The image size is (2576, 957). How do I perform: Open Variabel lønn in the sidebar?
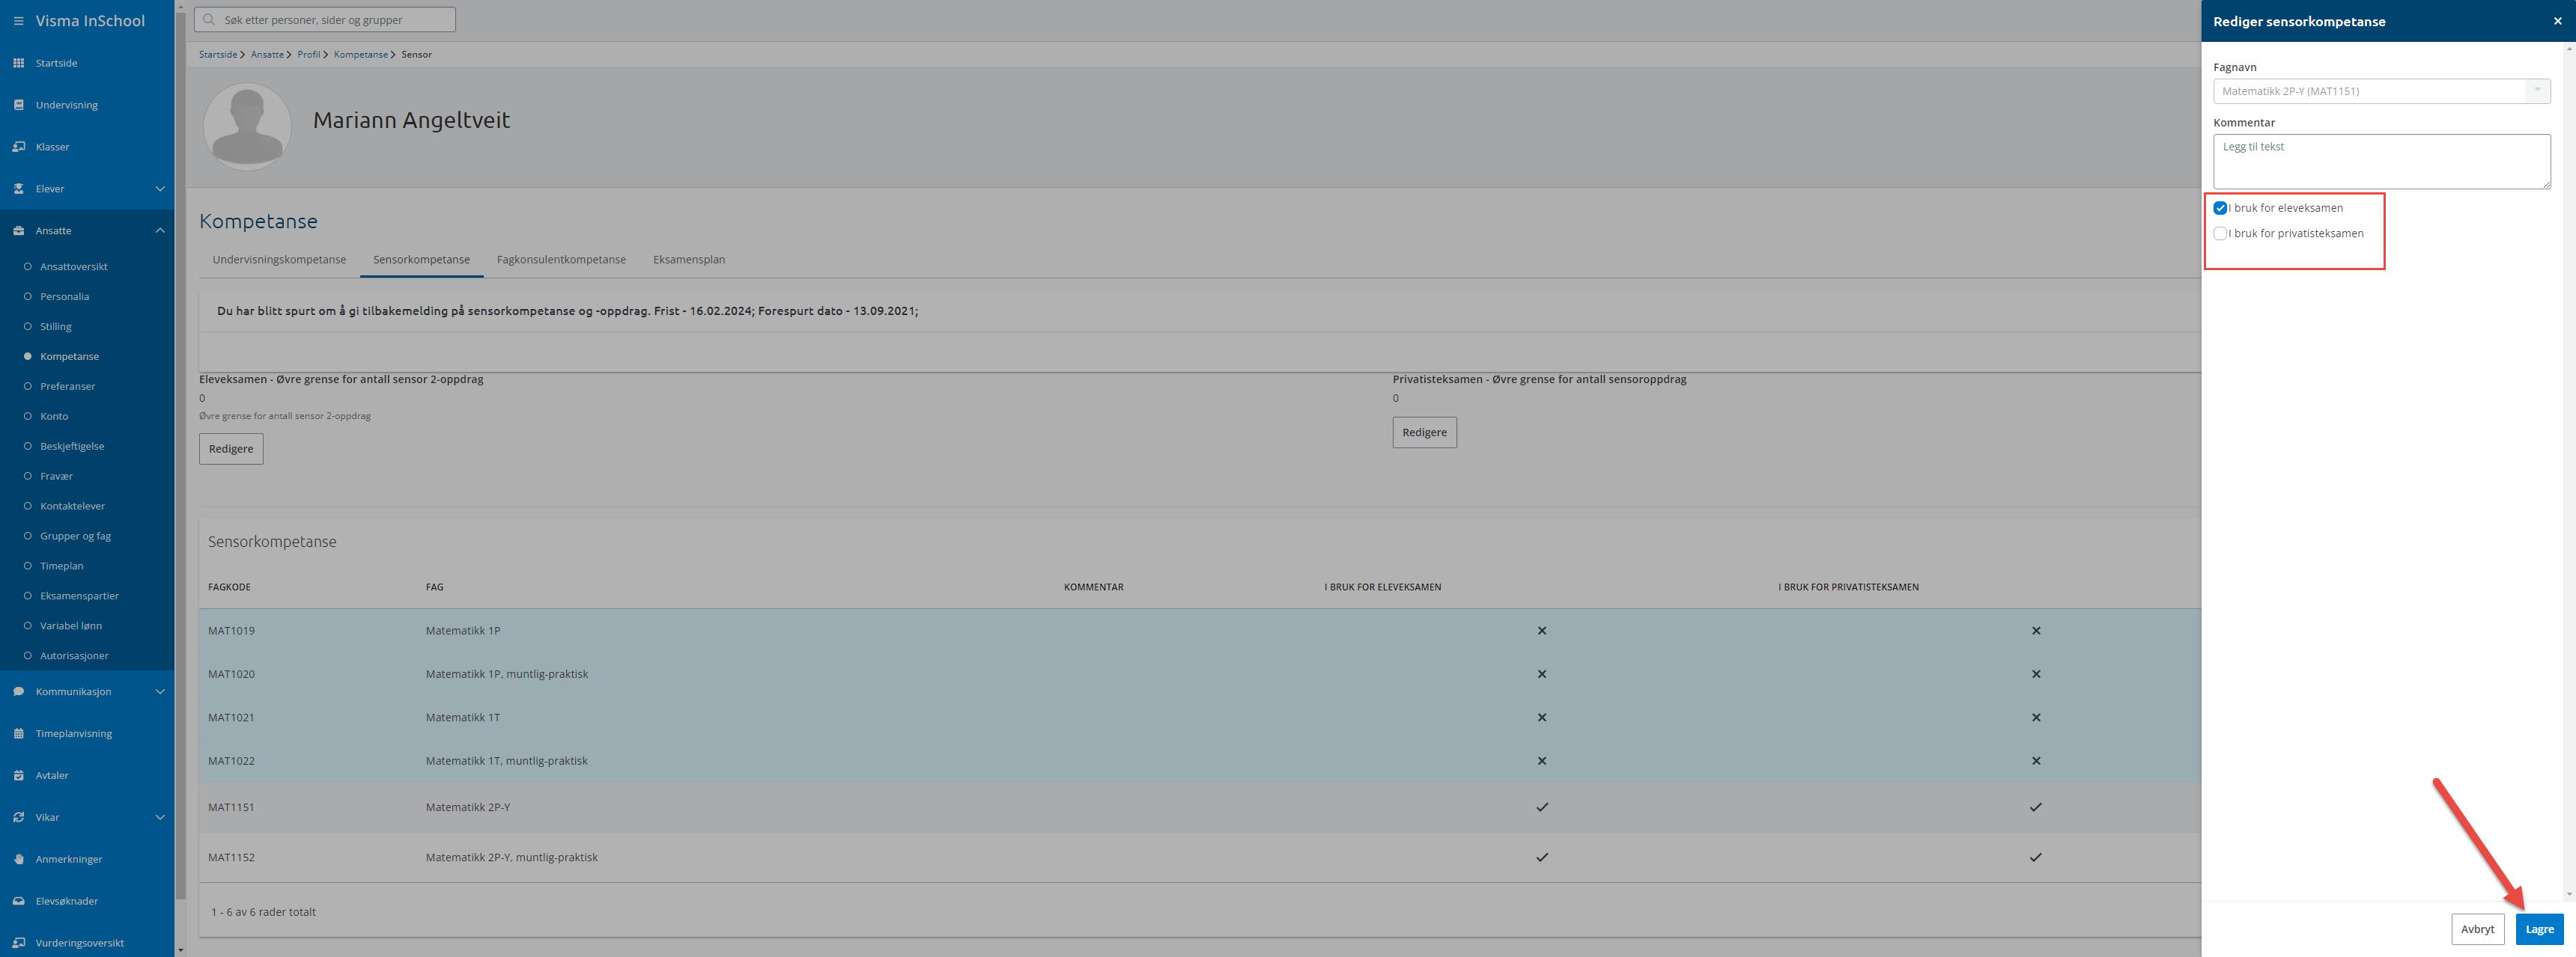pyautogui.click(x=70, y=626)
